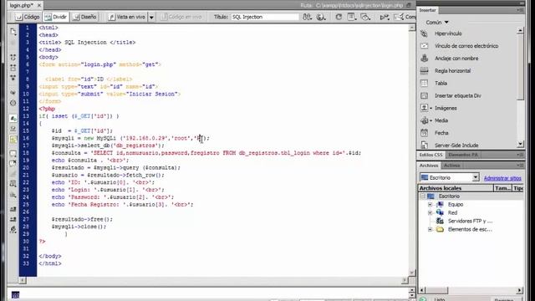Open Vista en vivo dropdown arrow
The width and height of the screenshot is (535, 301).
(x=151, y=17)
